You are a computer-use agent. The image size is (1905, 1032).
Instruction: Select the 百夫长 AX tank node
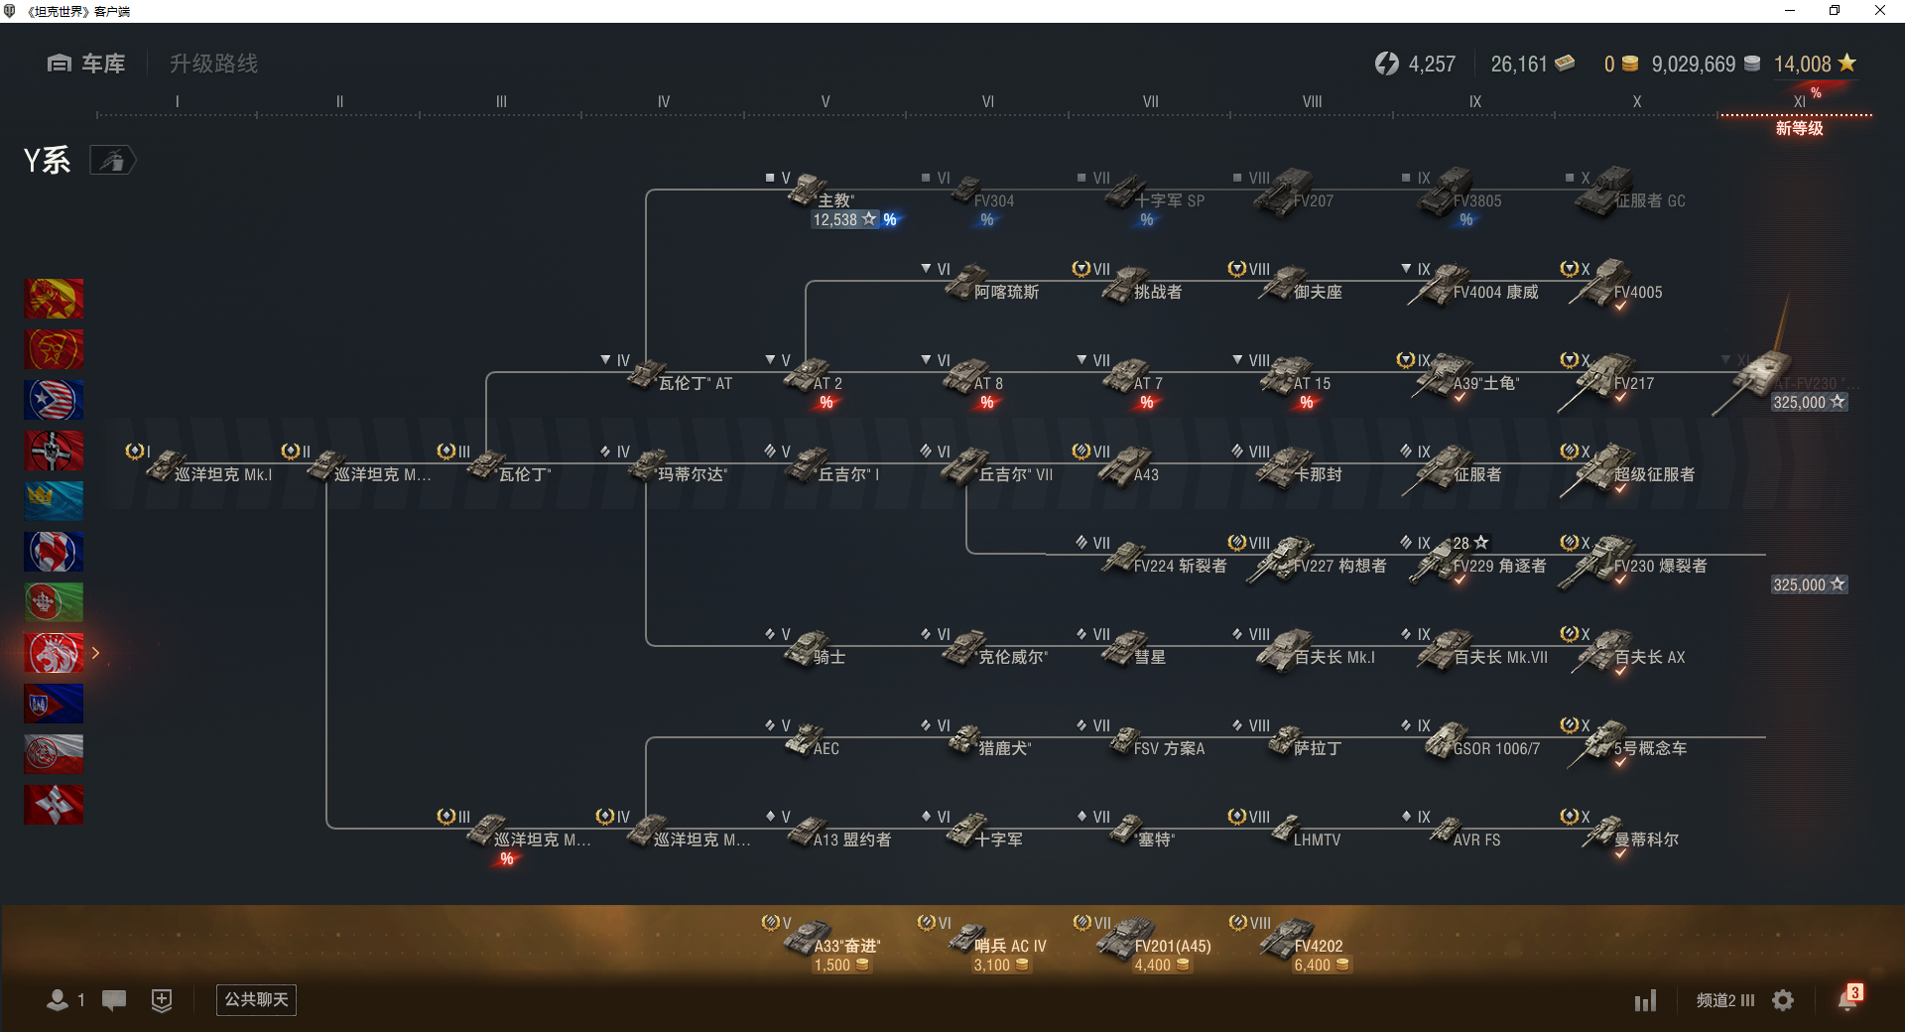[1623, 651]
